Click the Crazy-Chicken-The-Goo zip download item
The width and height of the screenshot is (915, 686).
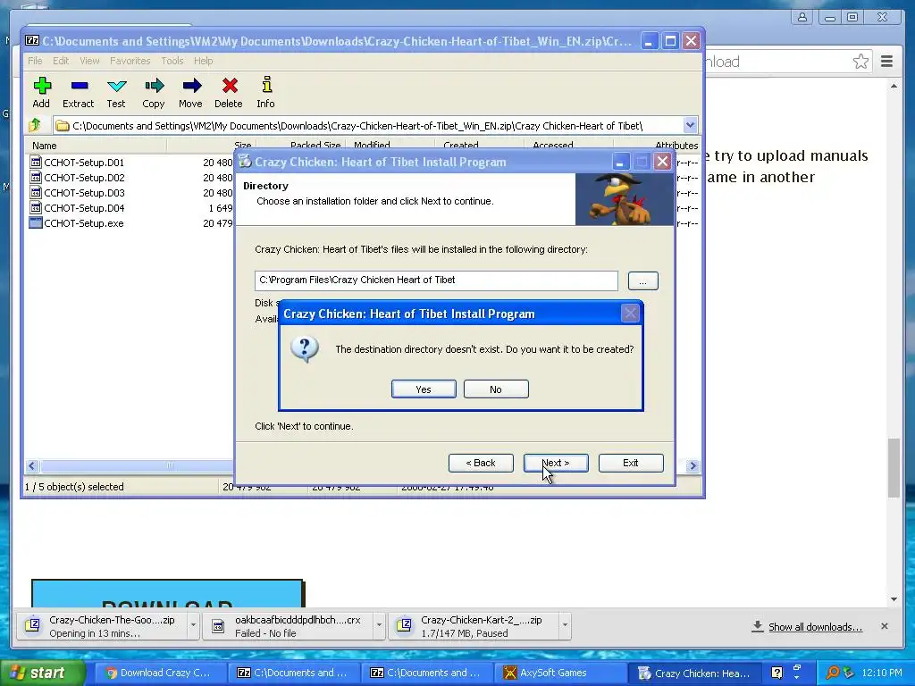click(102, 626)
